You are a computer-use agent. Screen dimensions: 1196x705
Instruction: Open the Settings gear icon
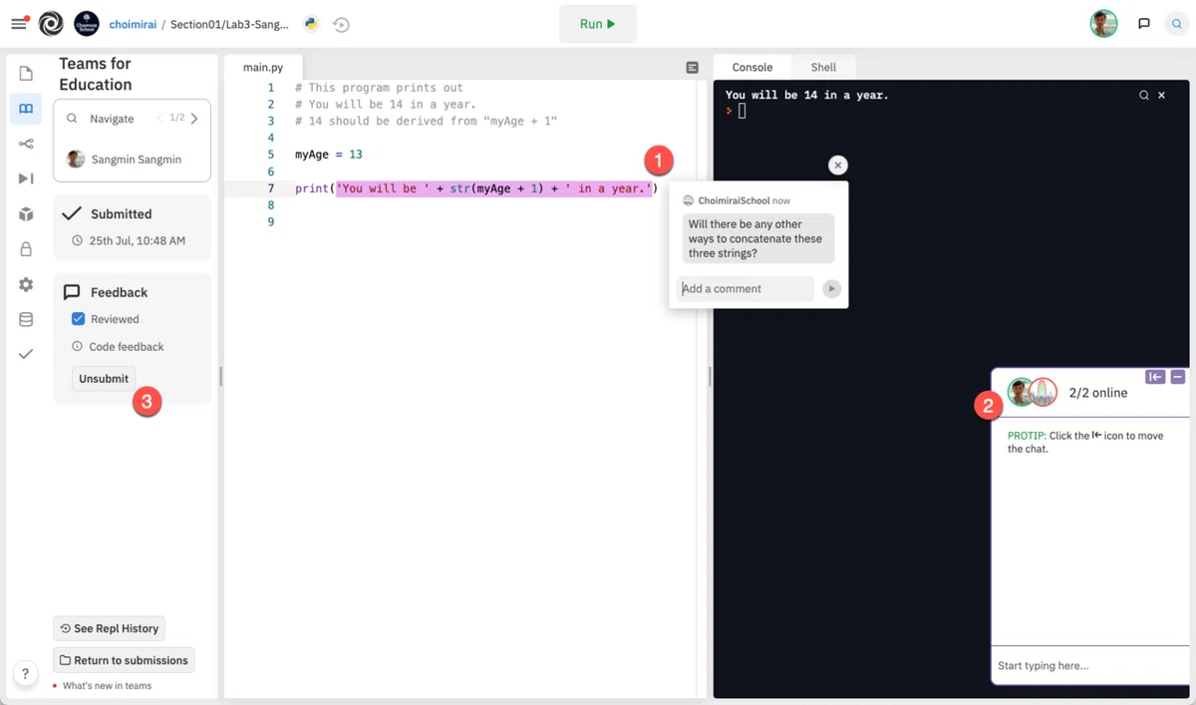[26, 284]
